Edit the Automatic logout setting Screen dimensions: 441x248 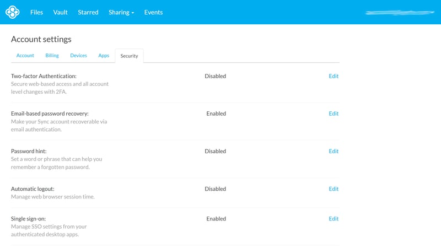(x=334, y=188)
